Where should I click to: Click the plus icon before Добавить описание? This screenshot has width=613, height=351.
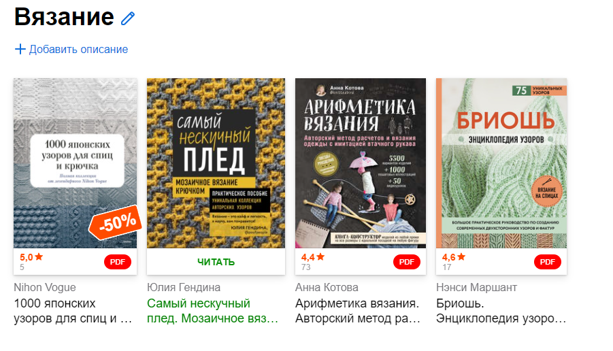20,49
